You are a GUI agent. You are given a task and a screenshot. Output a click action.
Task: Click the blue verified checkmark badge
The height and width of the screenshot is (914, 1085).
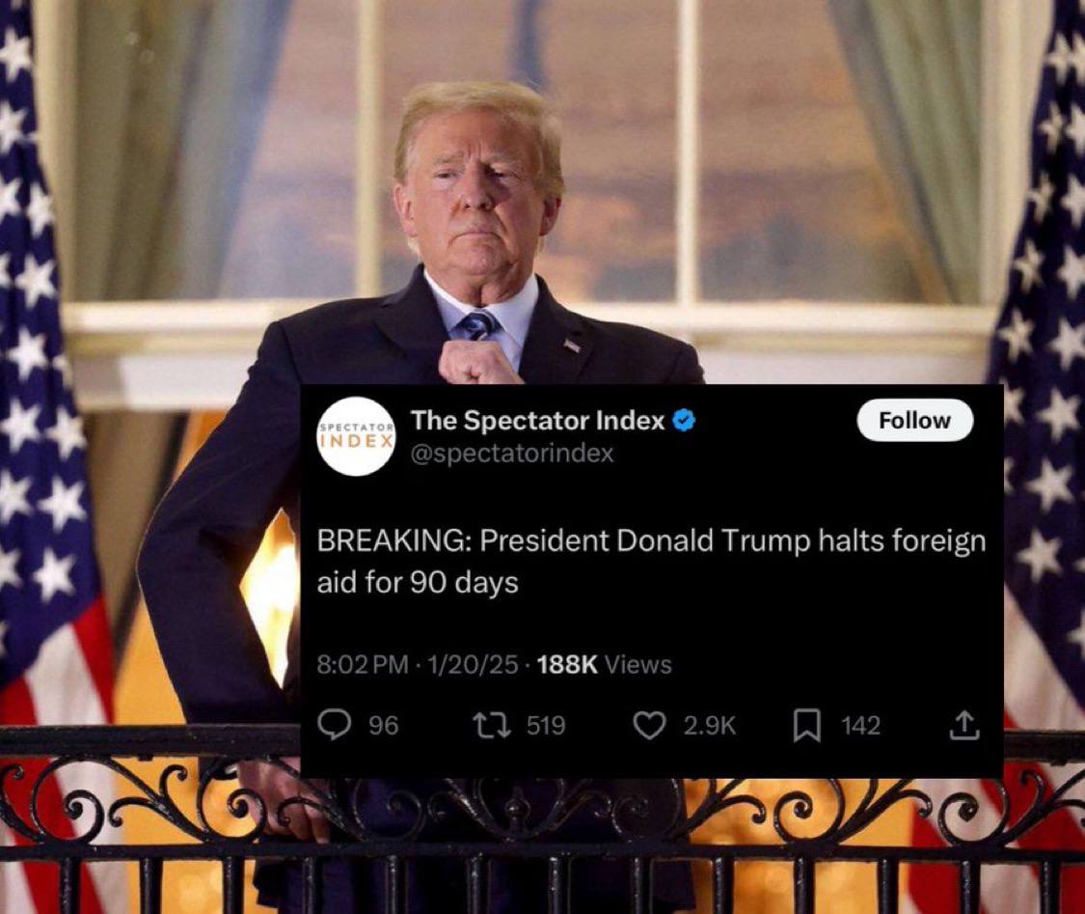coord(684,420)
